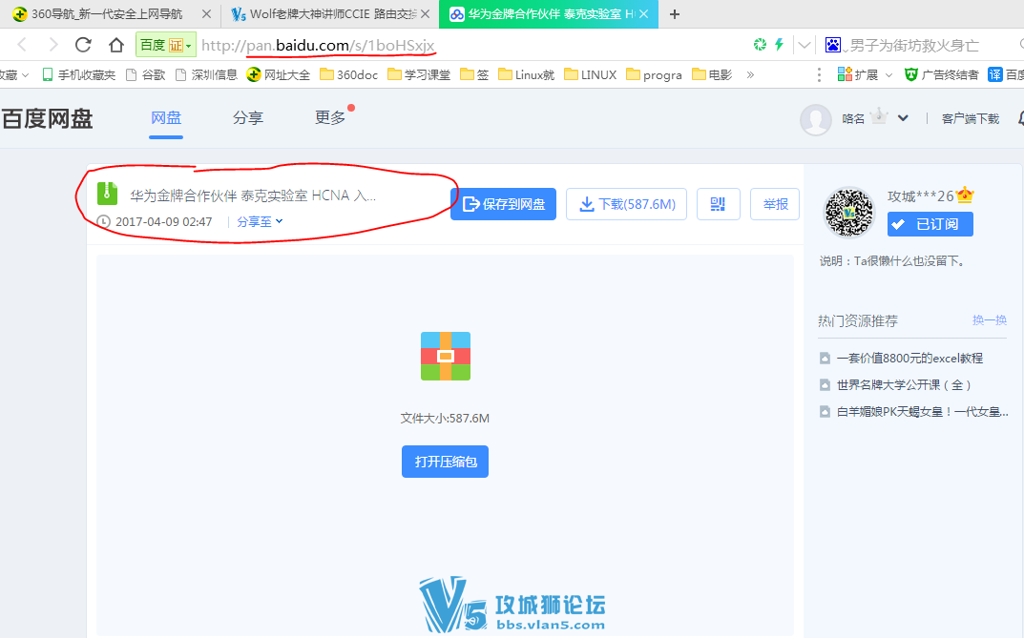The image size is (1024, 638).
Task: Click the 广告终结者 ad-blocker extension
Action: [942, 75]
